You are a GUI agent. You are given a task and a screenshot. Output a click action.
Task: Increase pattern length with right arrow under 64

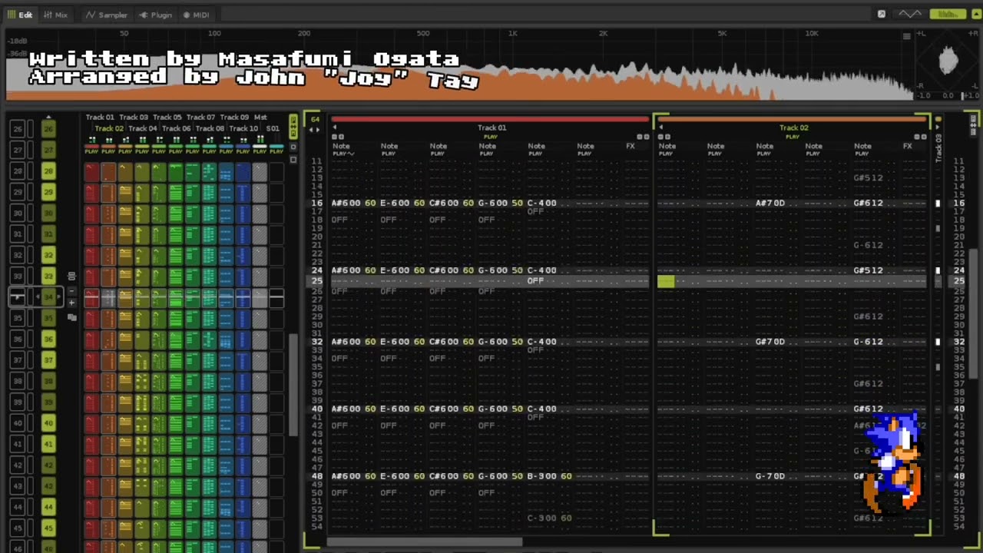coord(318,130)
